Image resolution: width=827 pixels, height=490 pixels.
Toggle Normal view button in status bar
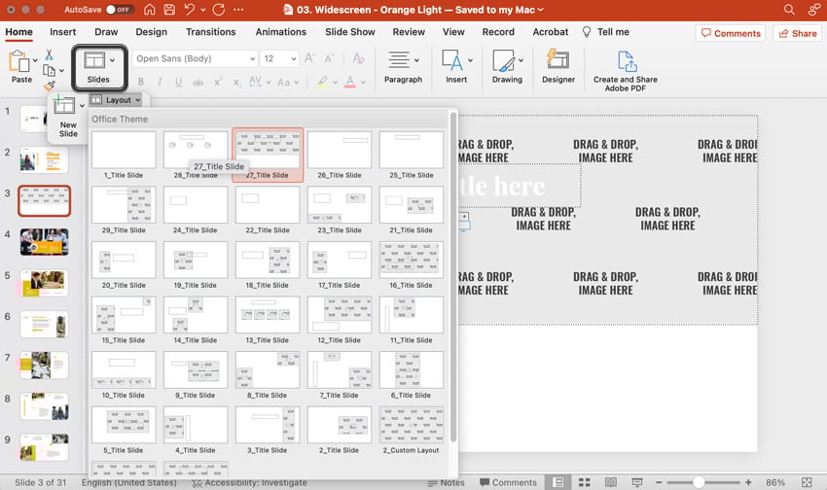click(x=557, y=482)
